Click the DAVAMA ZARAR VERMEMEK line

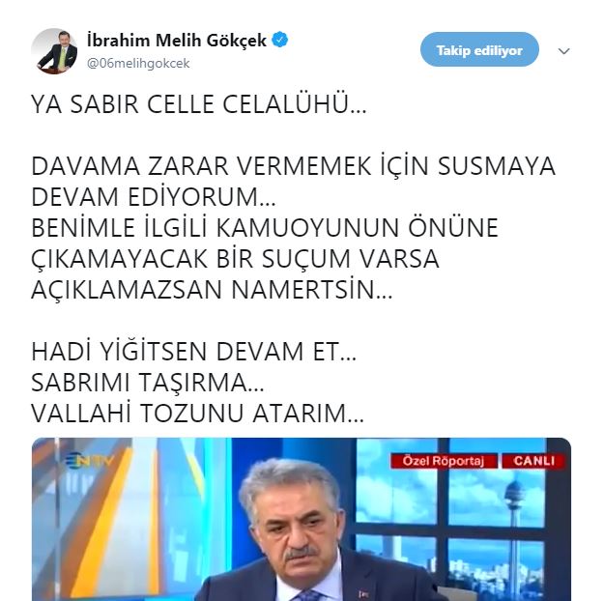tap(293, 166)
